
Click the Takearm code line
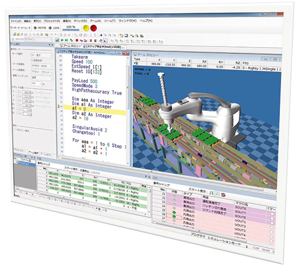pyautogui.click(x=79, y=57)
